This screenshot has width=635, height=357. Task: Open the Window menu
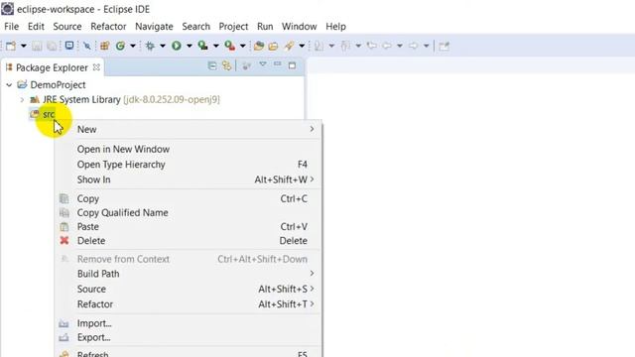click(x=299, y=27)
